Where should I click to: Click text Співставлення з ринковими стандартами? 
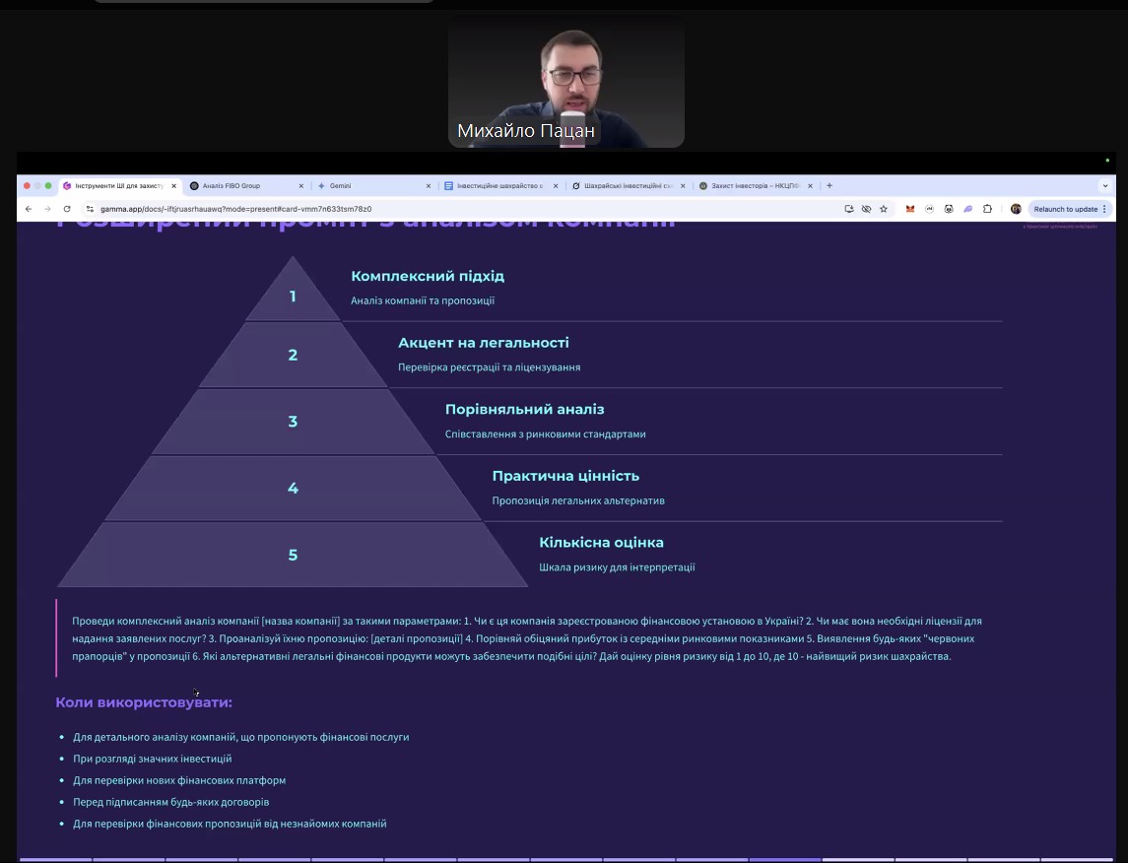(546, 434)
